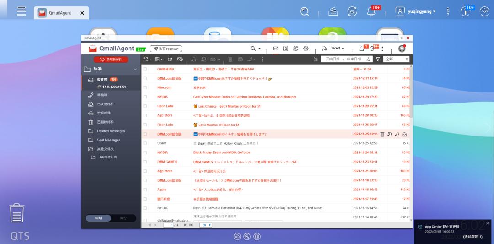
Task: Click the 购买 Premium button
Action: [166, 49]
